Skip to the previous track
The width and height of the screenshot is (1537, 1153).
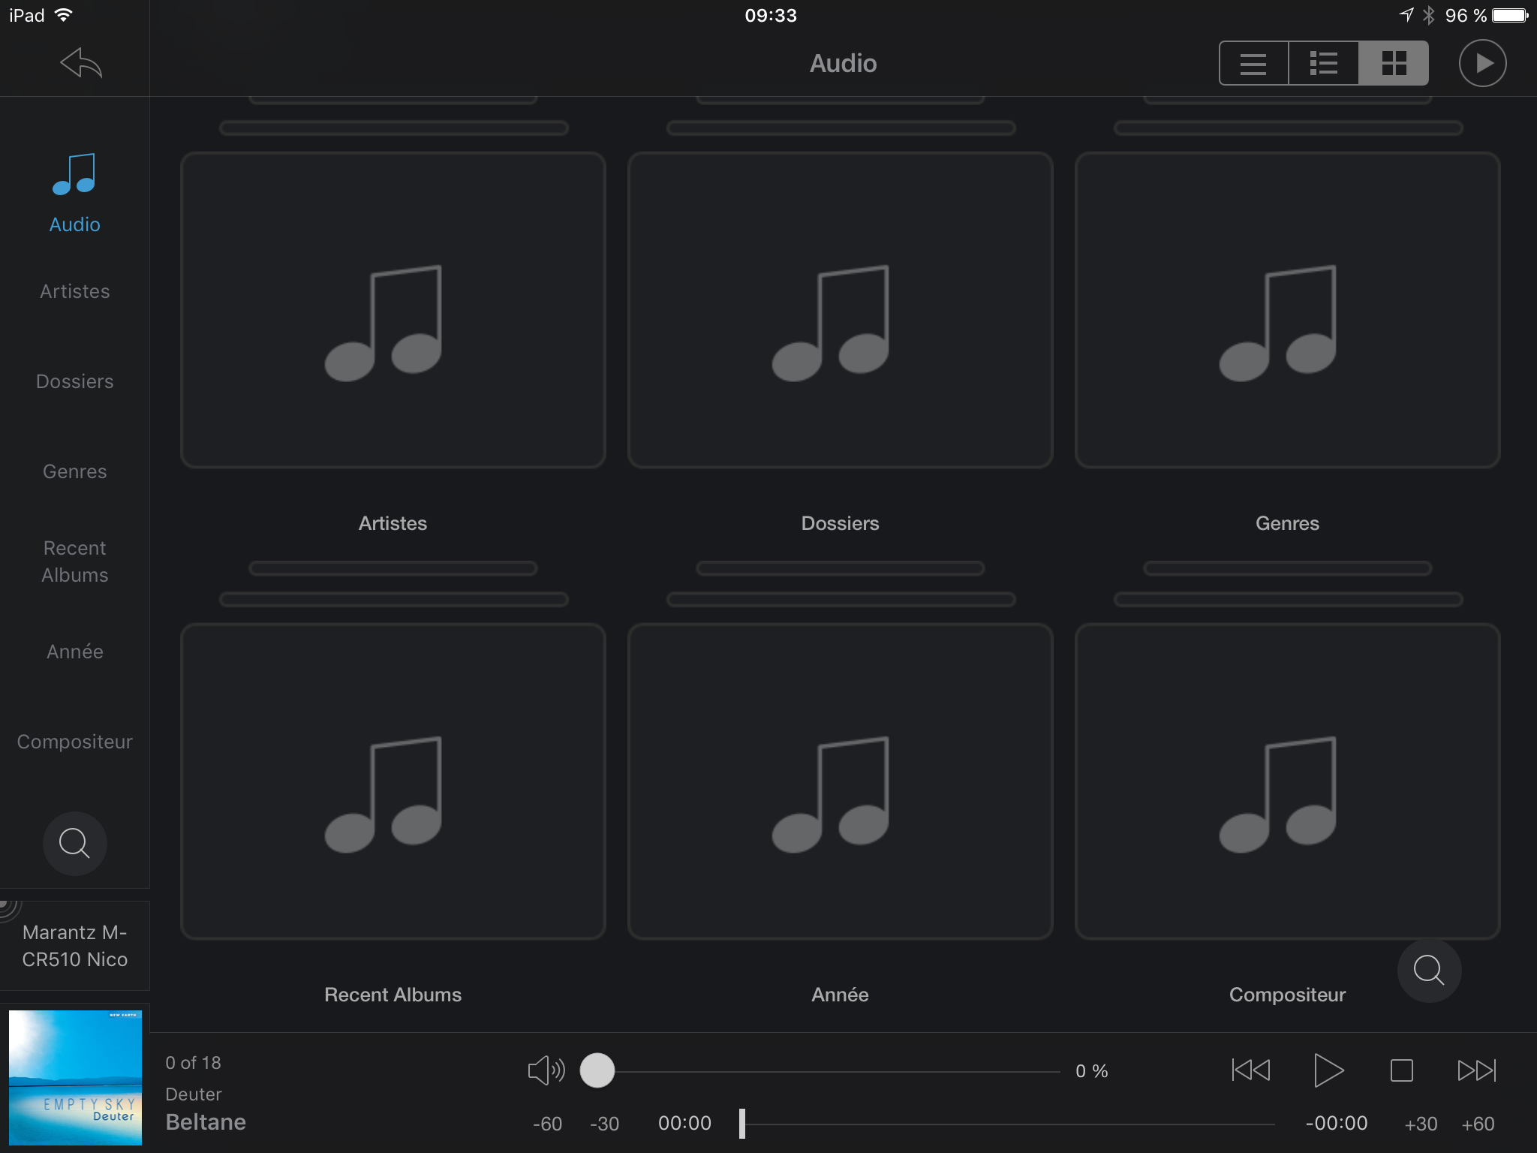(1250, 1070)
